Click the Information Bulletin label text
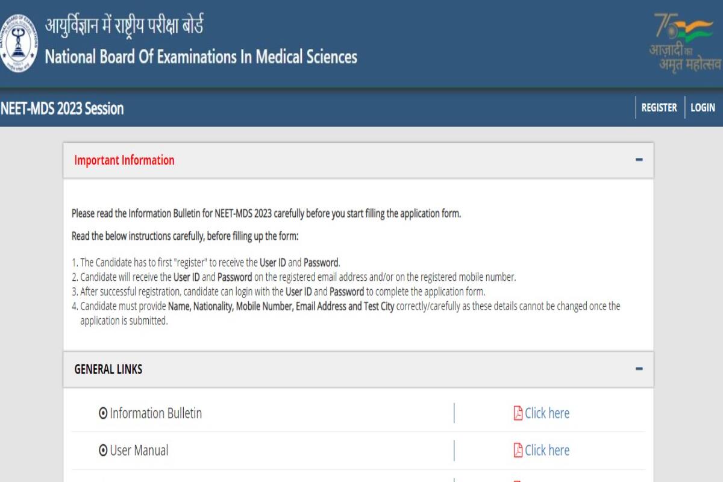Viewport: 723px width, 482px height. click(x=156, y=413)
